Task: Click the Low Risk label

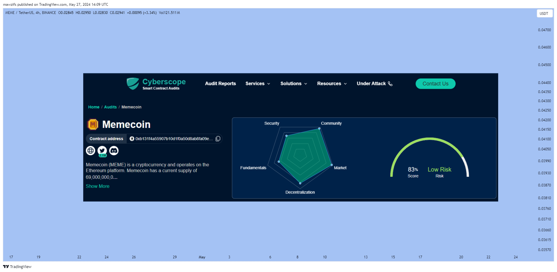Action: [439, 170]
